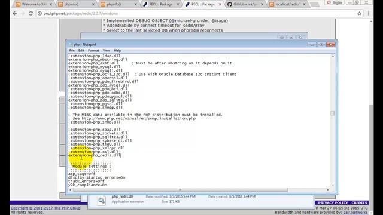Open the Copyright The PHP Group link
The height and width of the screenshot is (215, 383).
45,208
